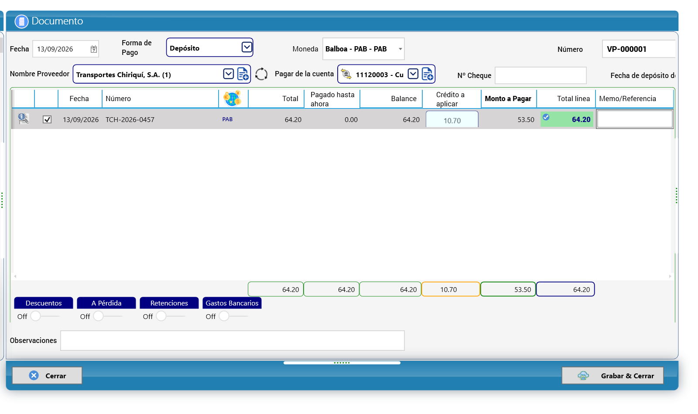Screen dimensions: 698x414
Task: Click the blue checkmark icon in Total linea cell
Action: point(546,117)
